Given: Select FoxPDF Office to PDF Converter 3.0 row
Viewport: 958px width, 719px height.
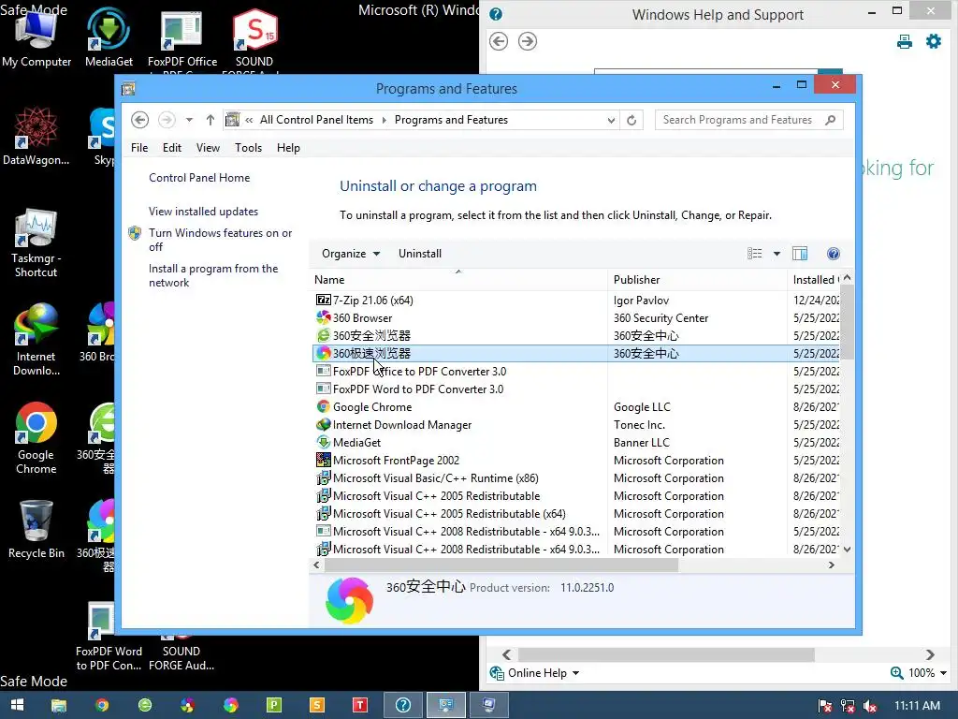Looking at the screenshot, I should [575, 372].
